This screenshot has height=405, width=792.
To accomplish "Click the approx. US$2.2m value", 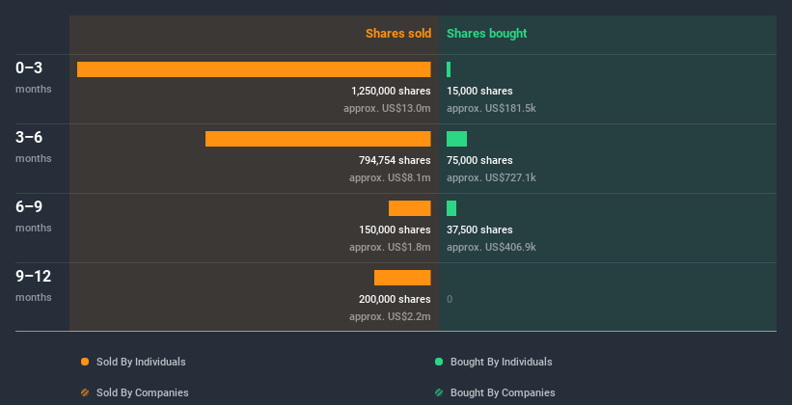I will click(x=390, y=316).
